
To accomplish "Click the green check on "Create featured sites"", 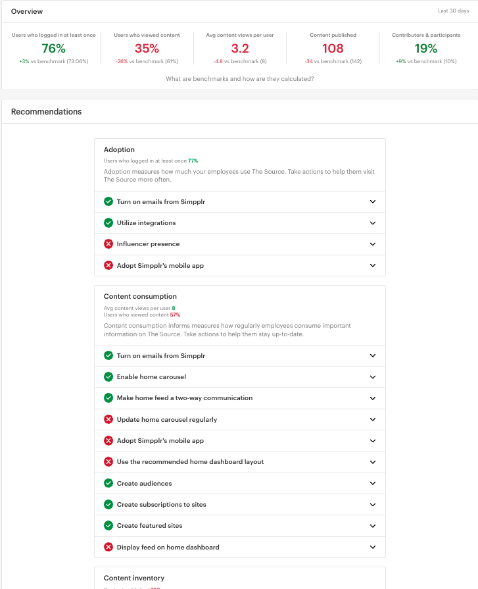I will [x=108, y=526].
